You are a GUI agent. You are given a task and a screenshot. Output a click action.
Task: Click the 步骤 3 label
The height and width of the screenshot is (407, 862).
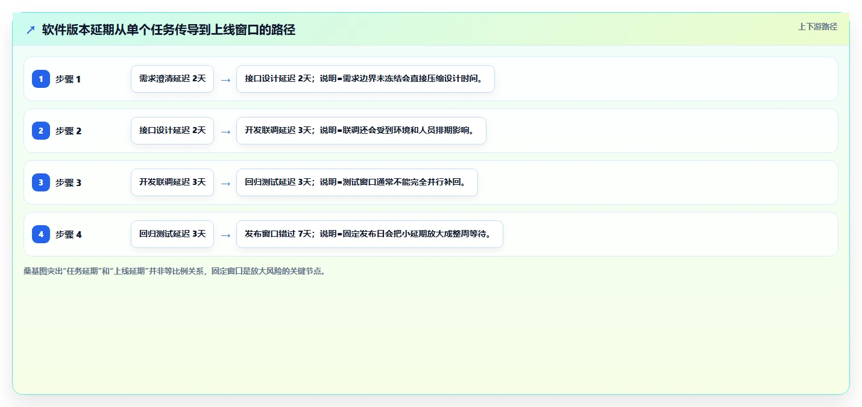68,183
